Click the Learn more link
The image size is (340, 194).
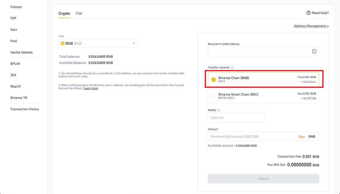(x=91, y=88)
